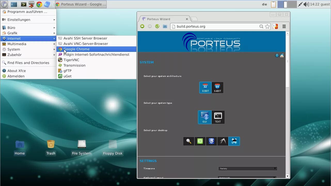Open Avahi VNC-Server-Browser entry
This screenshot has height=186, width=331.
(96, 44)
